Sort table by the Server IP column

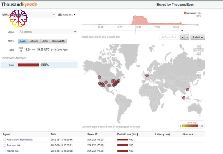(x=92, y=134)
